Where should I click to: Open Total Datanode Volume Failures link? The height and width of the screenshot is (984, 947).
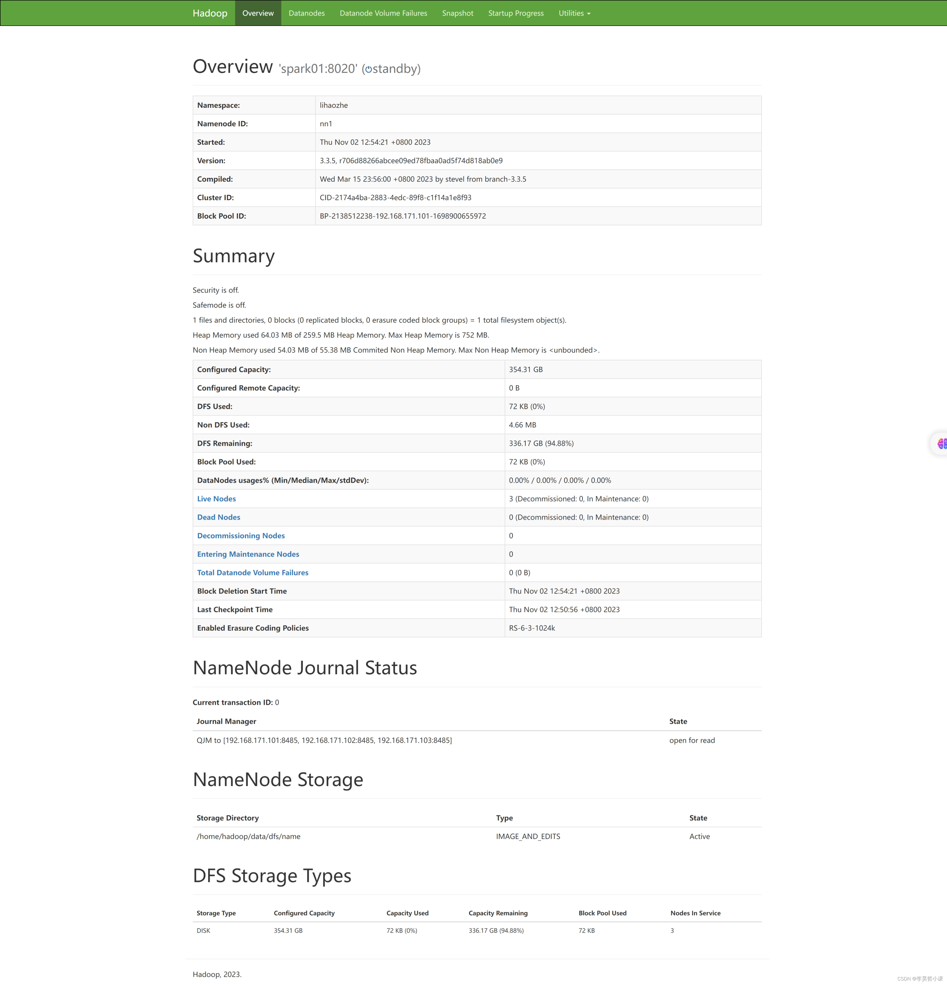253,572
